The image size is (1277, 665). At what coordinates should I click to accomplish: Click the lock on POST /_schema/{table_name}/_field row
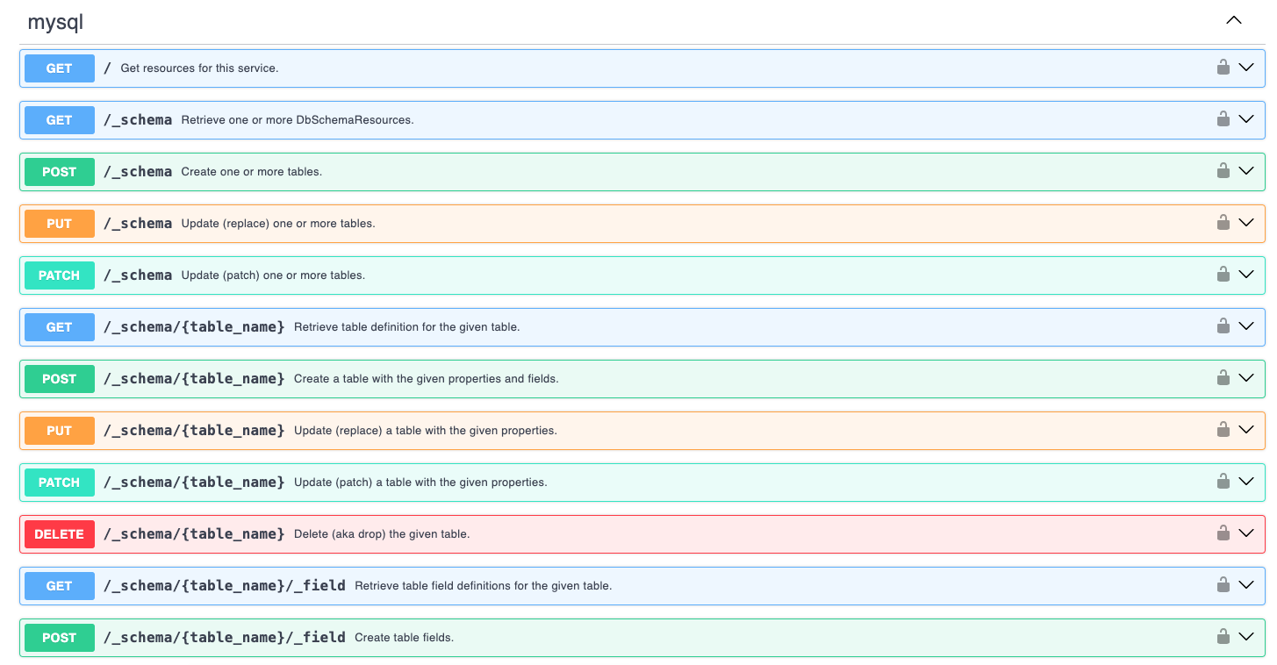(x=1223, y=637)
